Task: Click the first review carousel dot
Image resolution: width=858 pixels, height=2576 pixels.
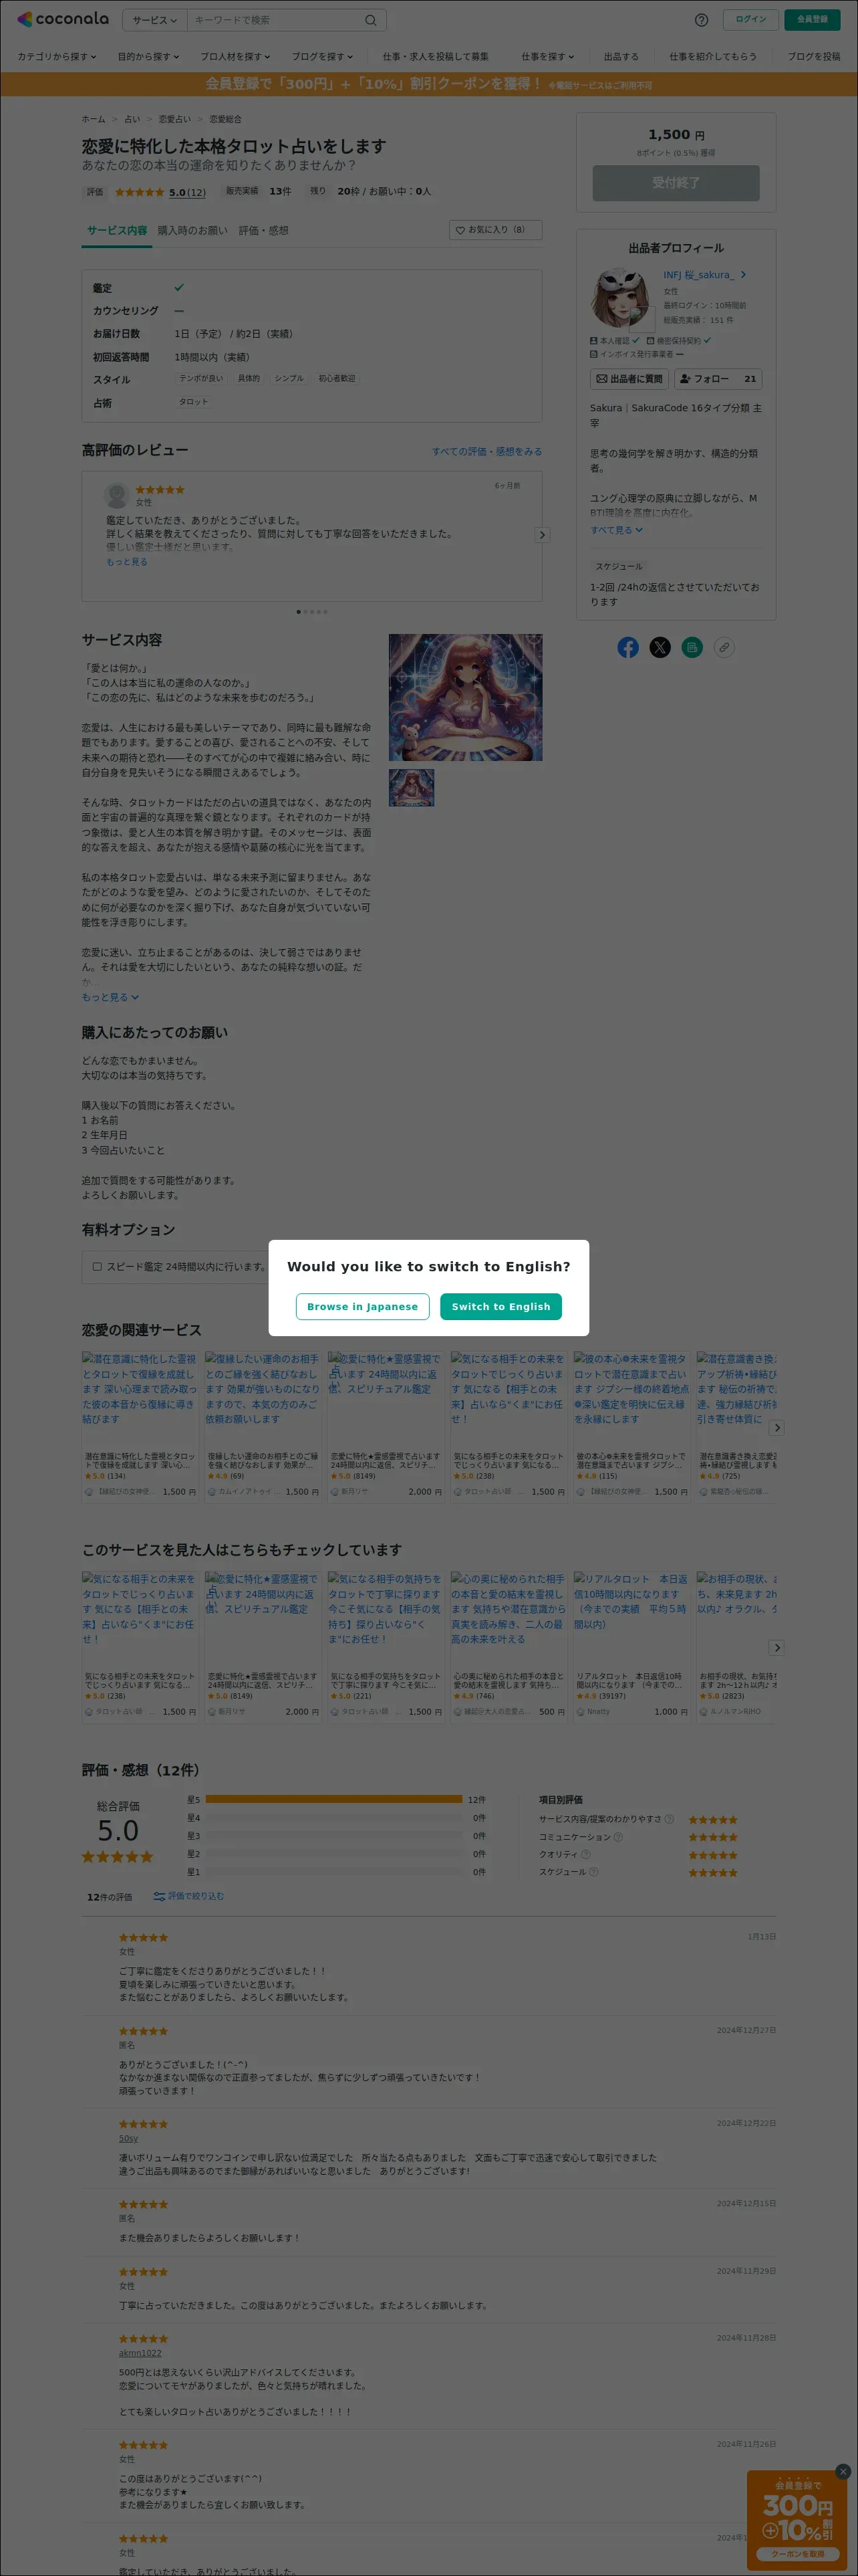Action: tap(297, 612)
